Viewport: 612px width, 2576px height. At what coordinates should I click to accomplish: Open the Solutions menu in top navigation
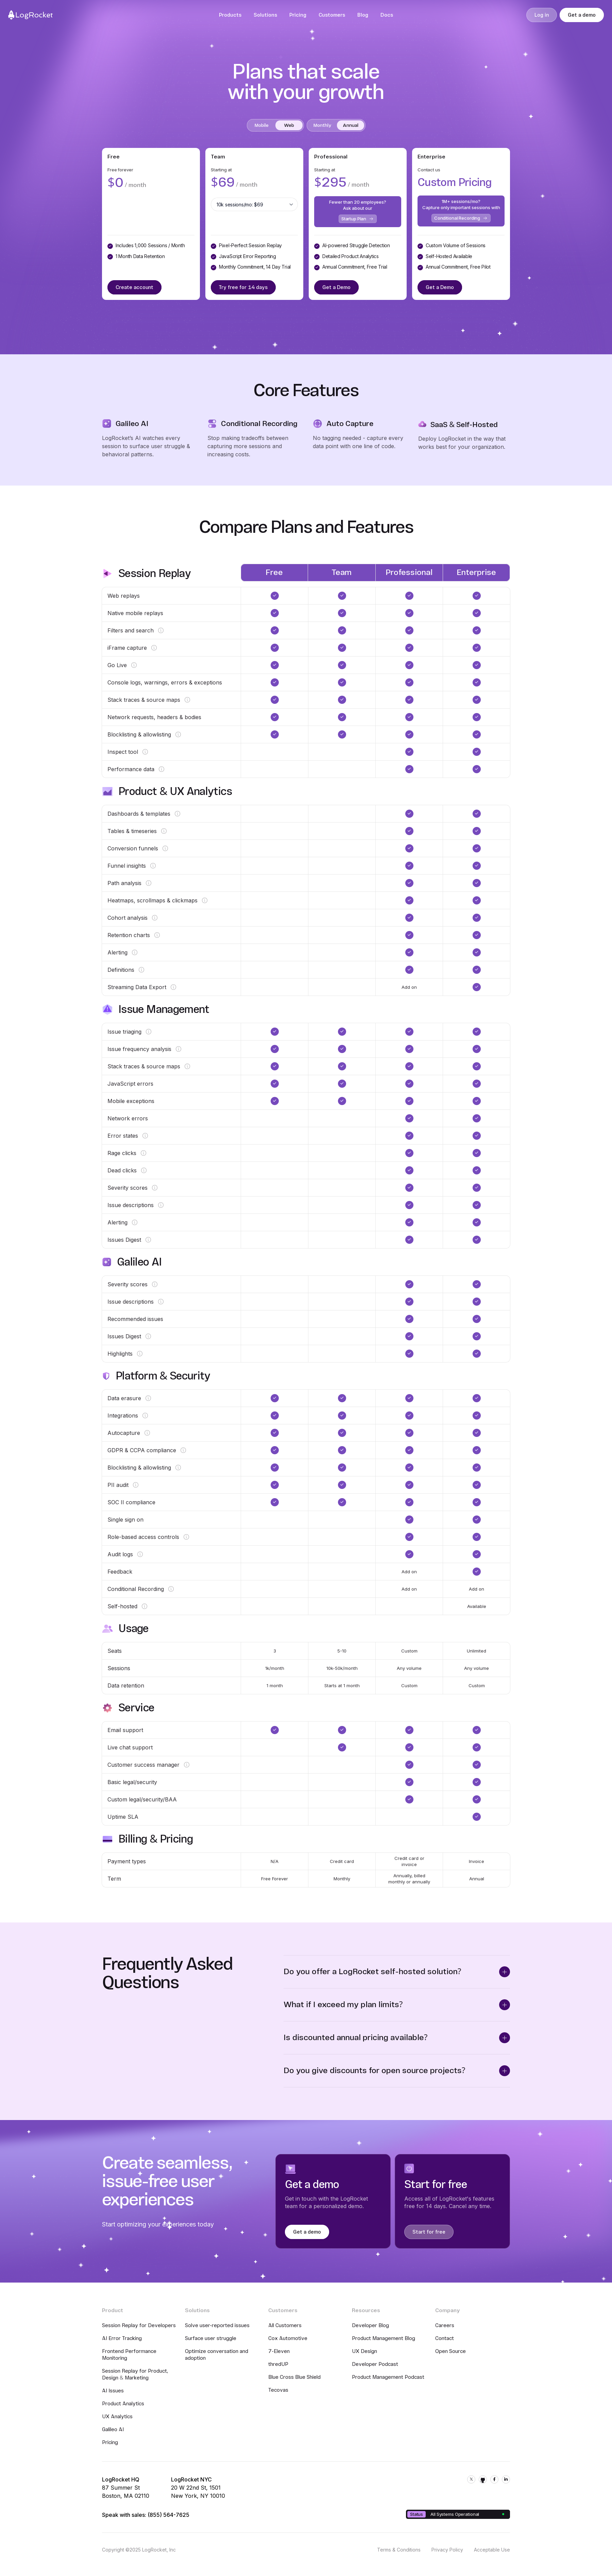[x=265, y=15]
